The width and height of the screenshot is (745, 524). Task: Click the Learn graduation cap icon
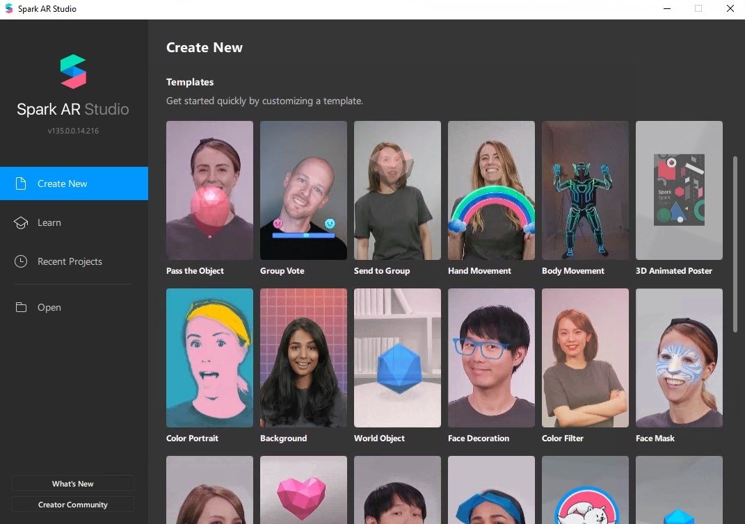(x=22, y=222)
